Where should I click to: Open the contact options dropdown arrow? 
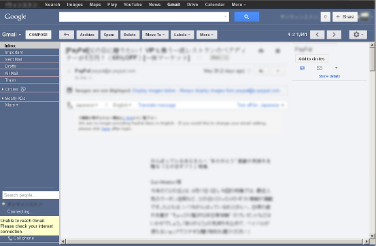click(336, 68)
